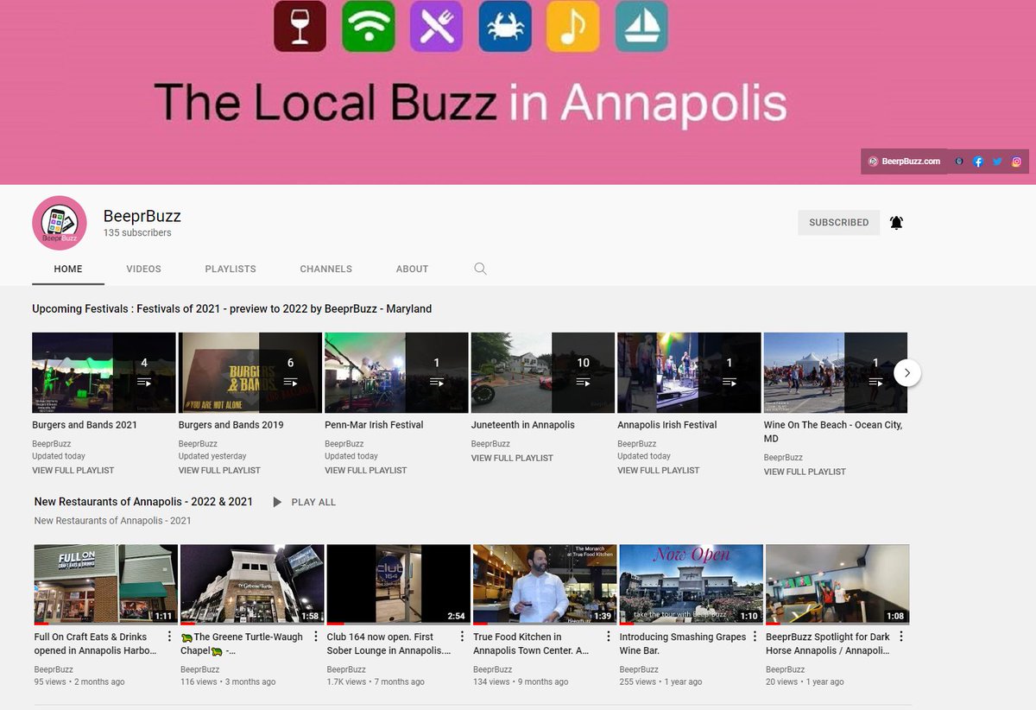Image resolution: width=1036 pixels, height=710 pixels.
Task: Open the BeeprBuzz.com website link
Action: [x=904, y=162]
